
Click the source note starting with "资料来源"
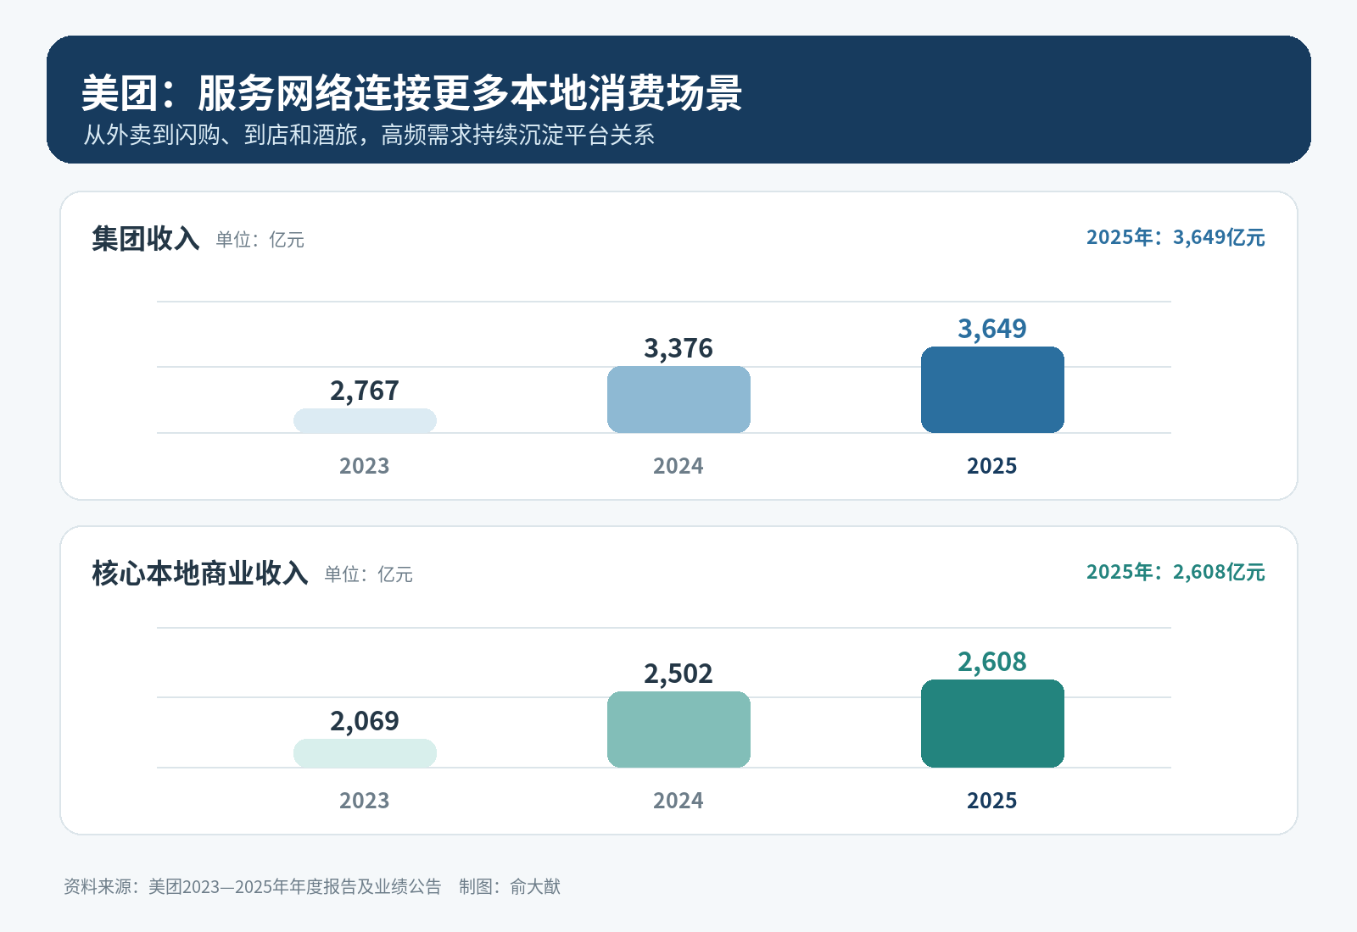tap(253, 887)
